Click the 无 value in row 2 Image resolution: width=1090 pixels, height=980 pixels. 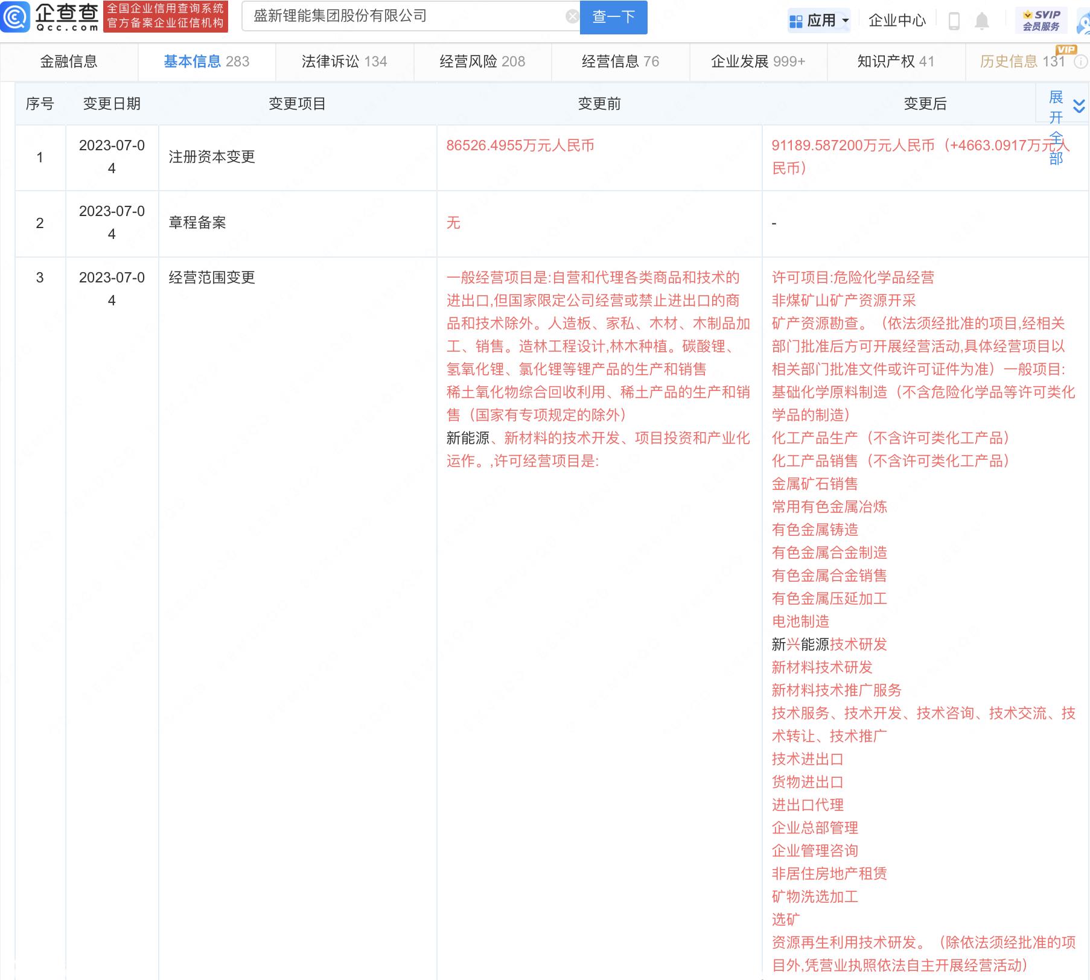click(x=453, y=223)
